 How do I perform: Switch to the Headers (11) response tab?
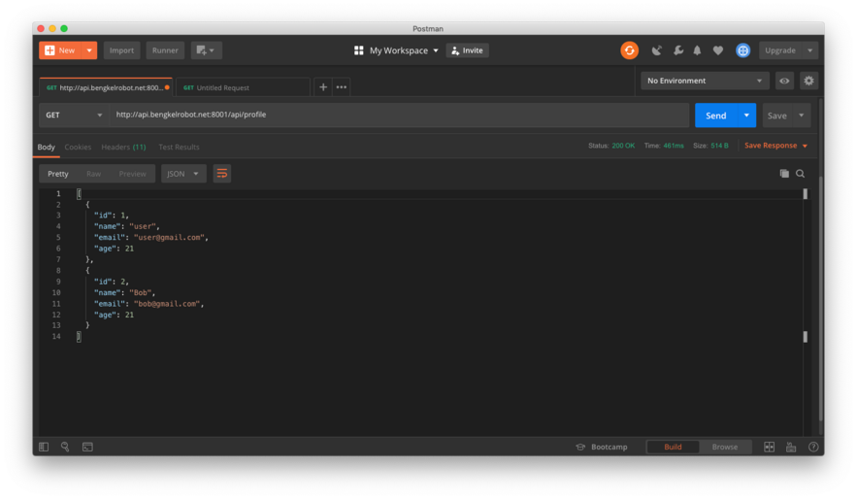[x=123, y=147]
